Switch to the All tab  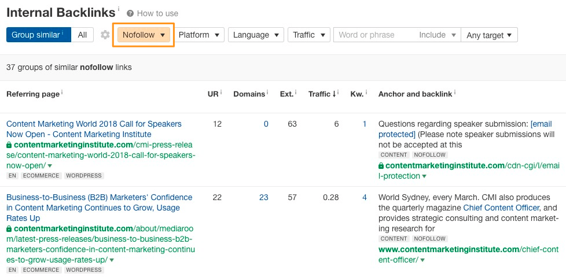click(x=82, y=35)
